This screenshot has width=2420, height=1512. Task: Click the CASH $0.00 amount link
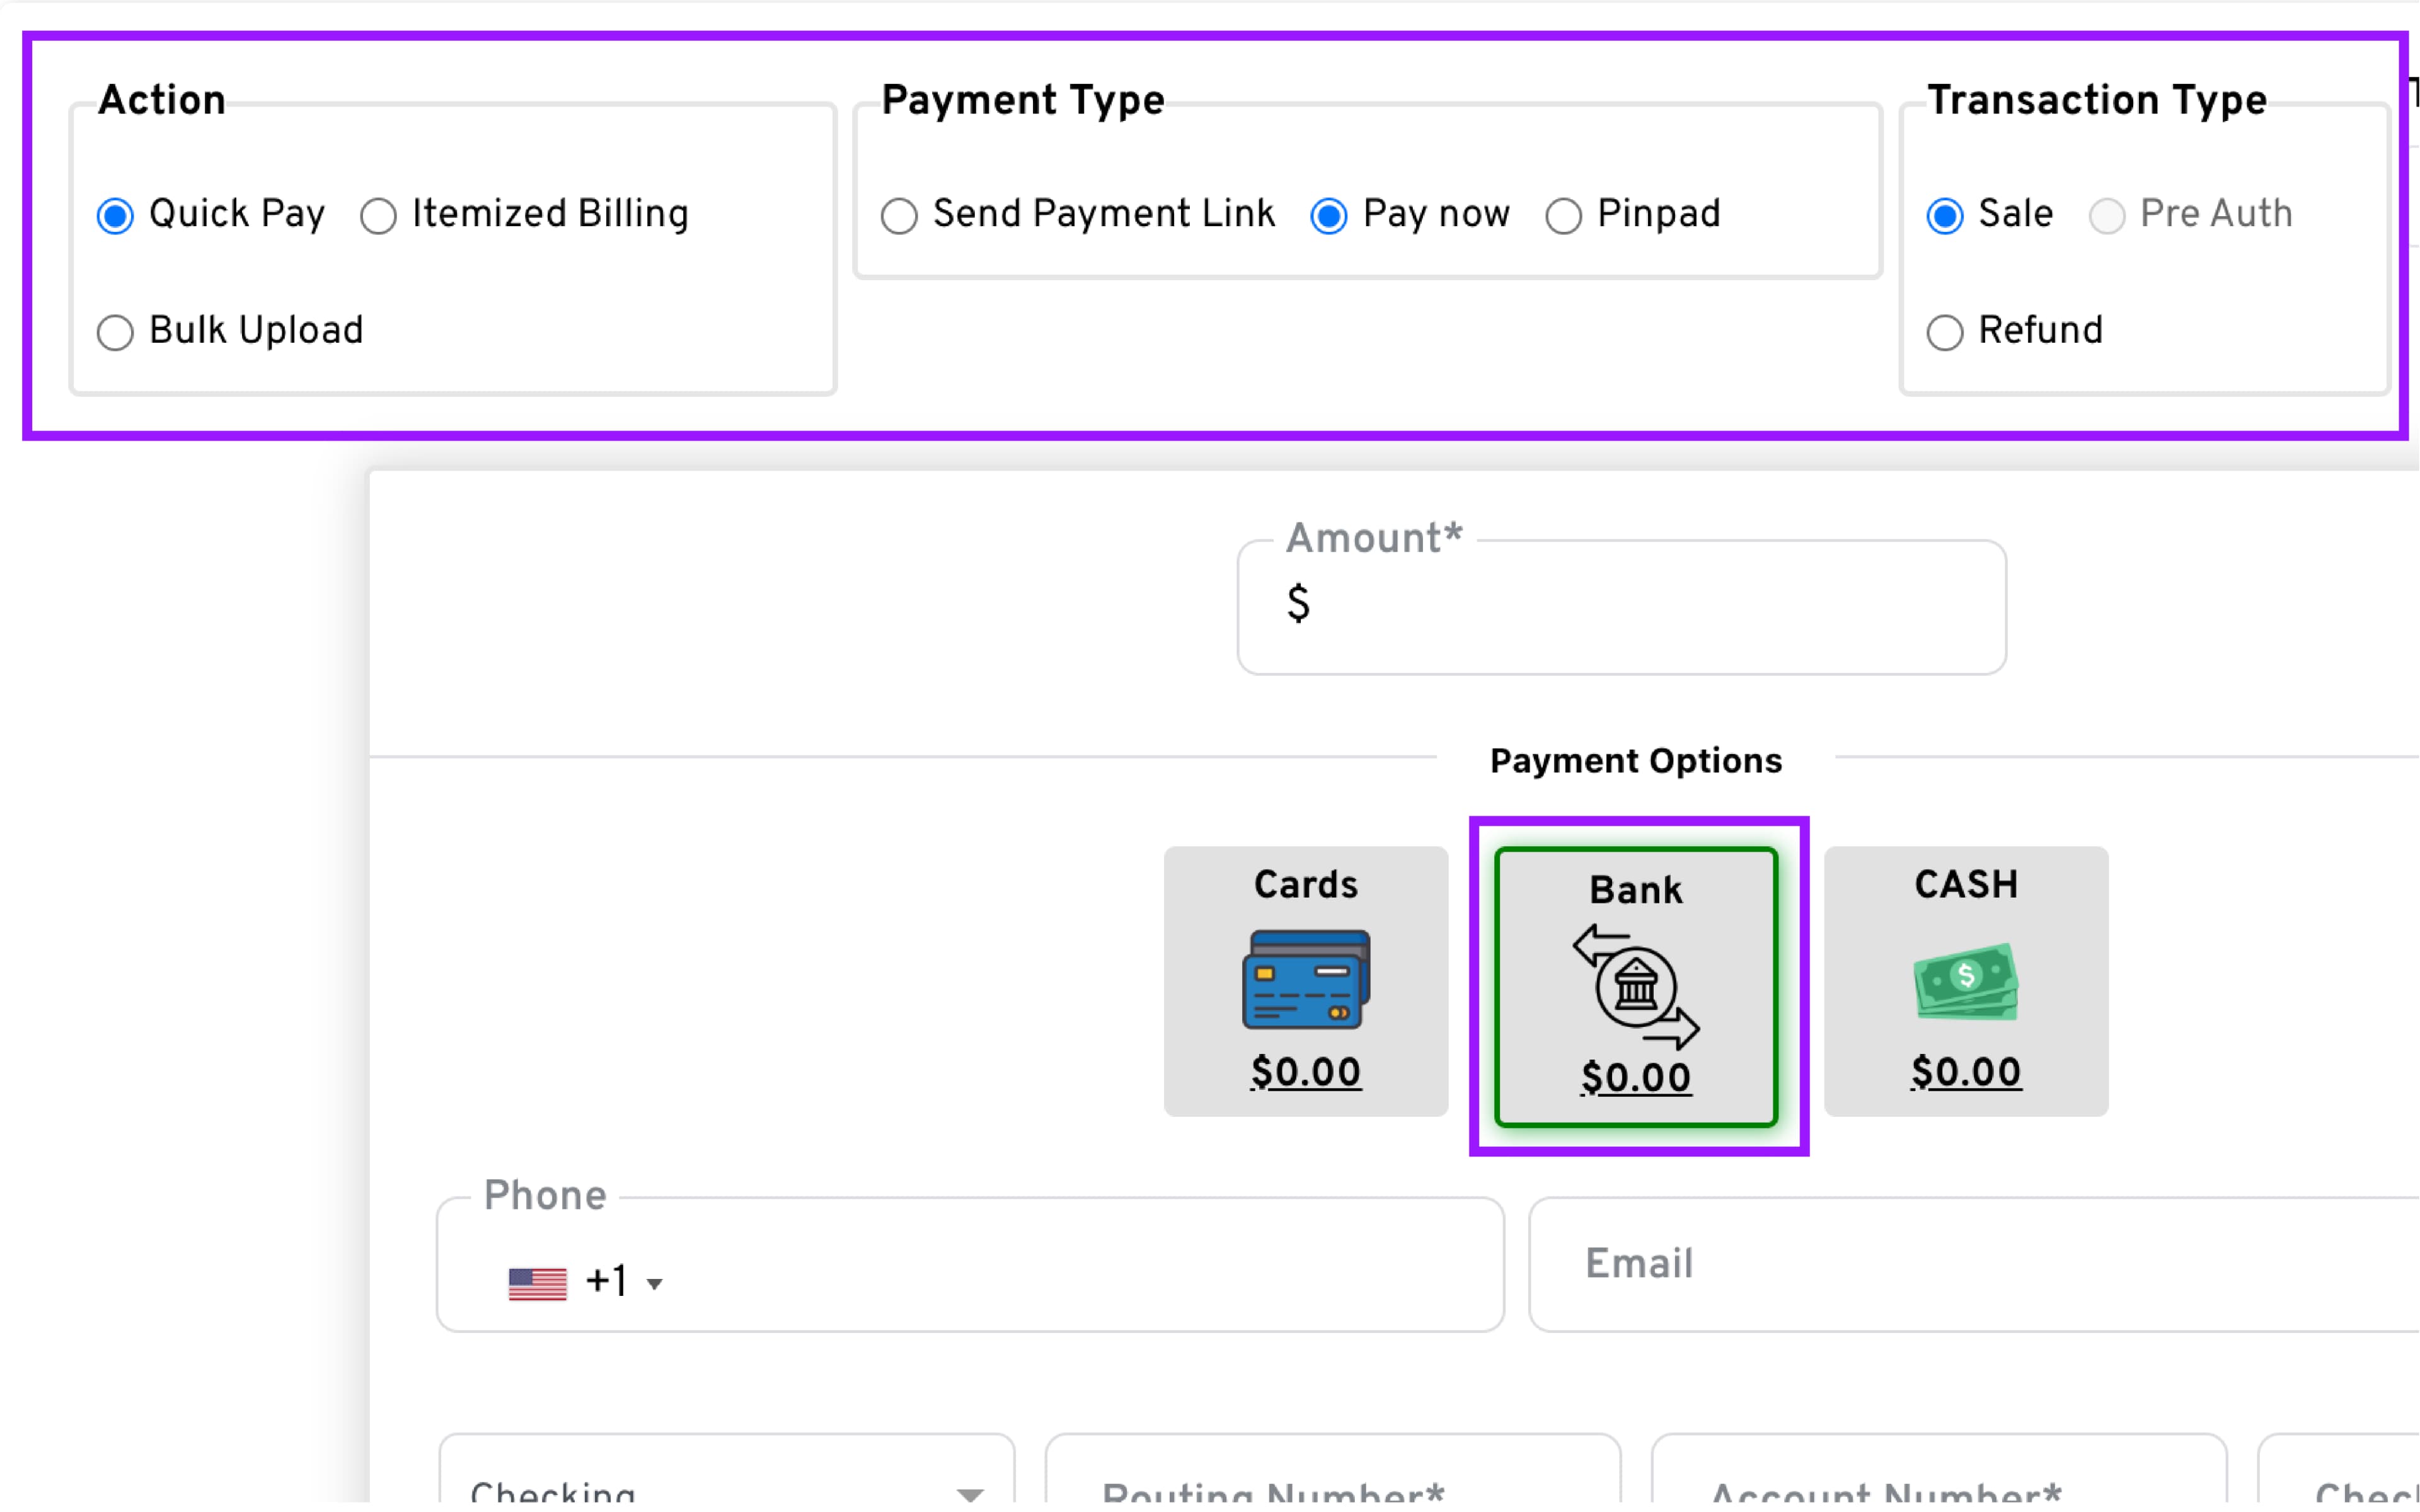(1966, 1072)
